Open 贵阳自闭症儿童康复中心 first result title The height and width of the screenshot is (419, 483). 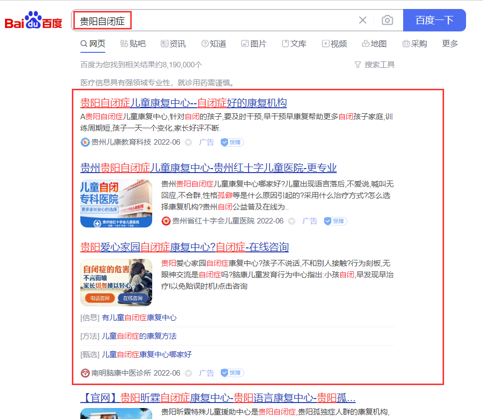(x=183, y=103)
